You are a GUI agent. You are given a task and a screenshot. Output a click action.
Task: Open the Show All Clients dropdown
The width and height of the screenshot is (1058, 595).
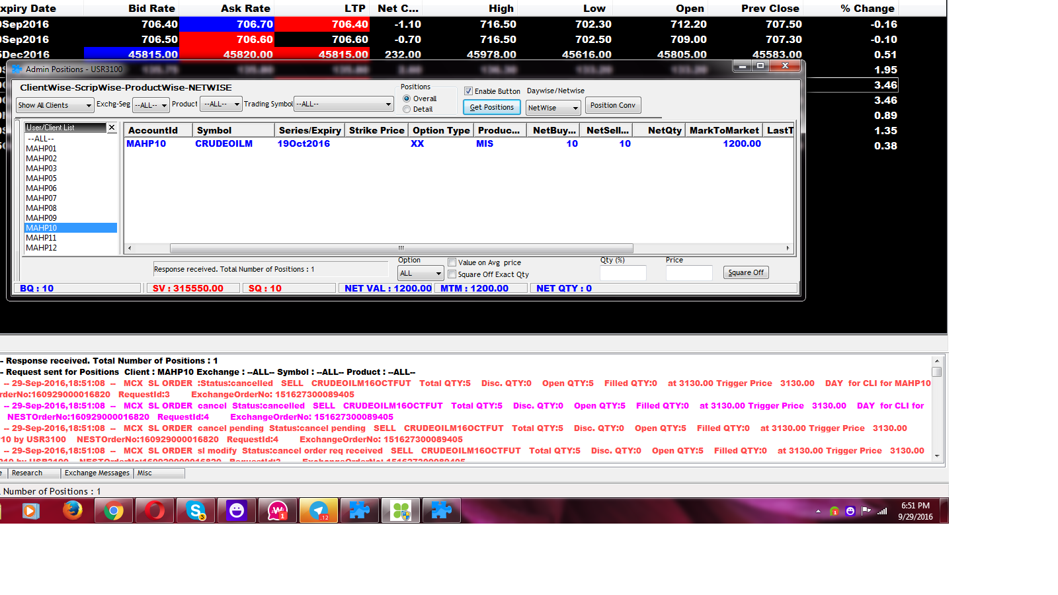[x=91, y=105]
